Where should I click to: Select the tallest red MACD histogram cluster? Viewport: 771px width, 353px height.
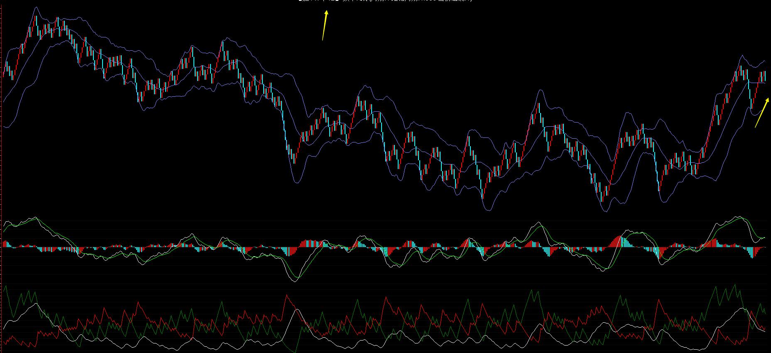point(619,241)
